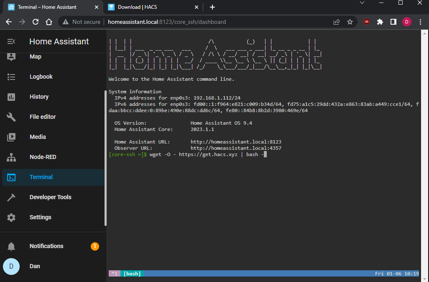Click the sidebar scrollbar thumb

pyautogui.click(x=106, y=158)
